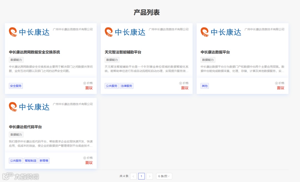The height and width of the screenshot is (182, 300).
Task: Select the 法律服务 tag
Action: 126,86
